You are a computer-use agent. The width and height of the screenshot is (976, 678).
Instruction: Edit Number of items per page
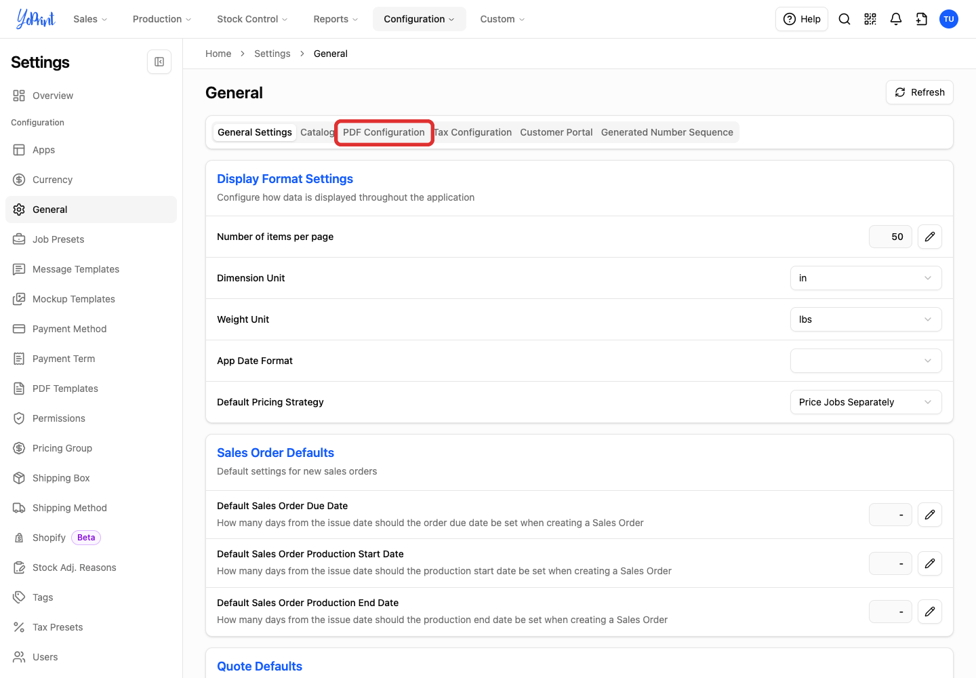click(930, 237)
